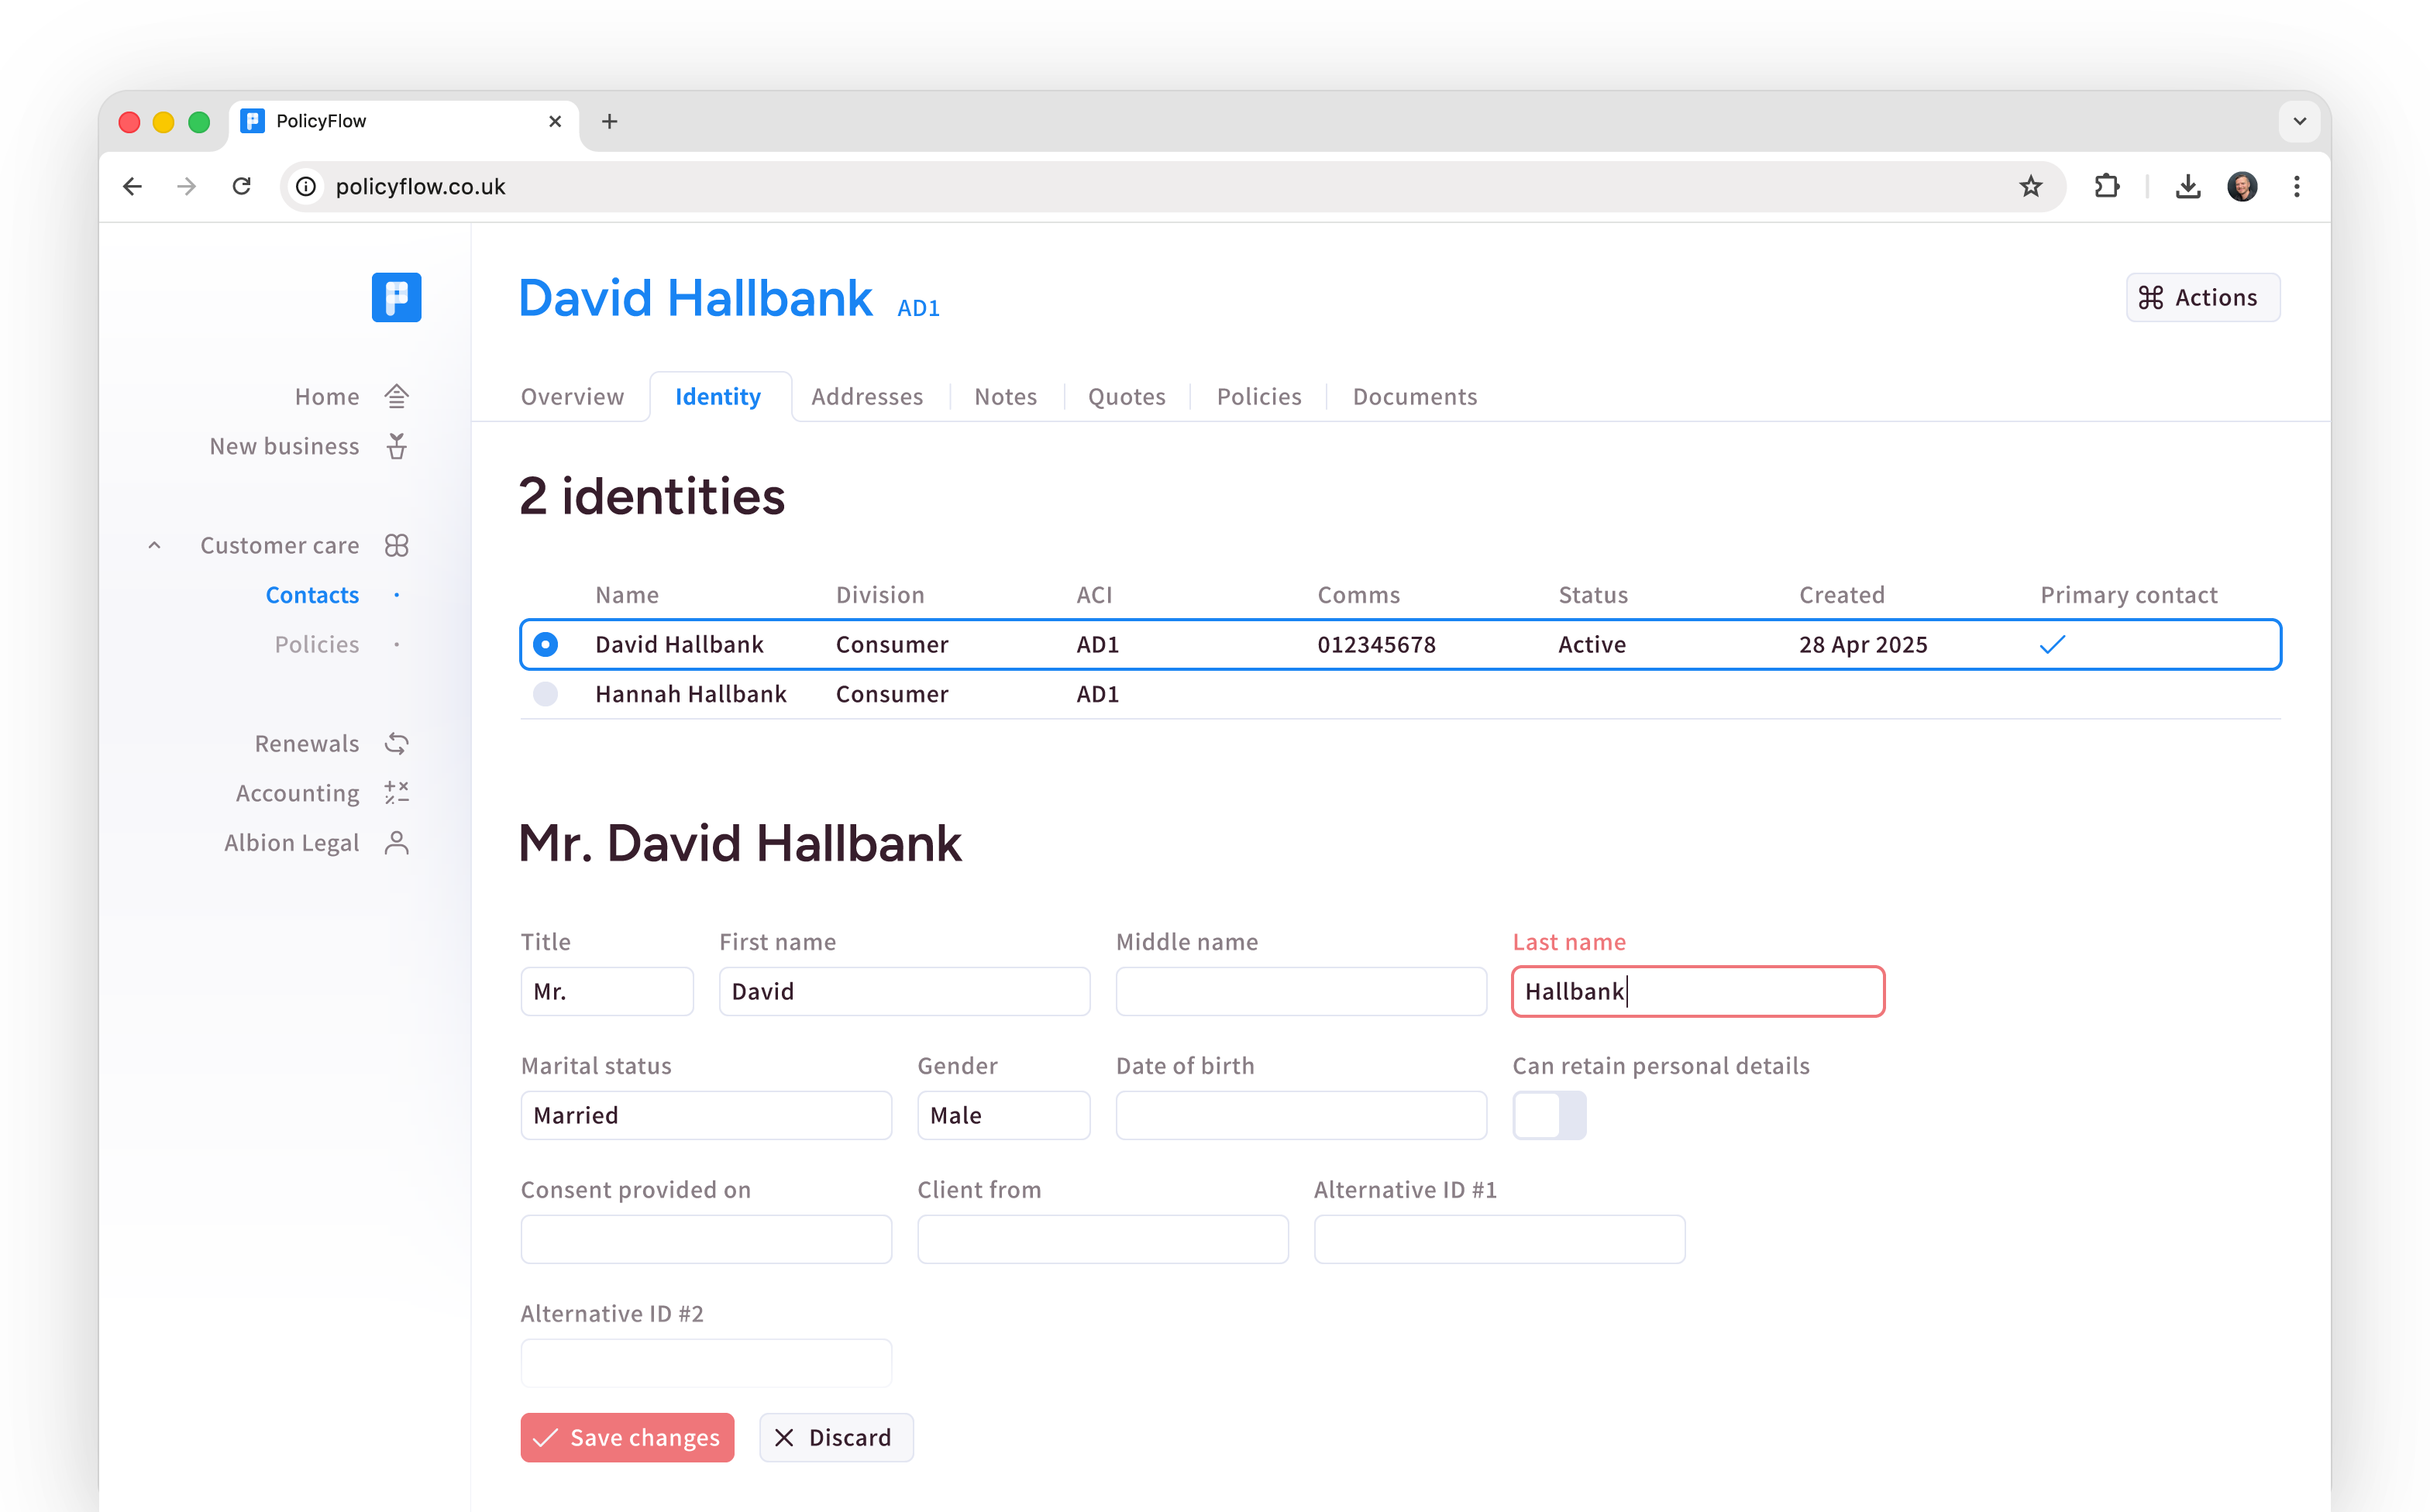Open the Marital status dropdown
This screenshot has width=2430, height=1512.
(705, 1115)
